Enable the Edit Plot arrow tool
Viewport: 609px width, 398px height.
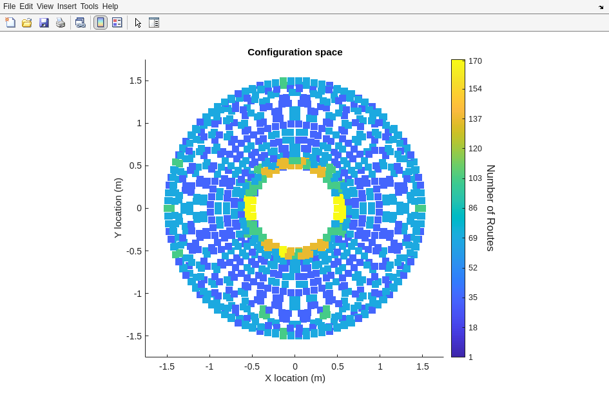(138, 23)
